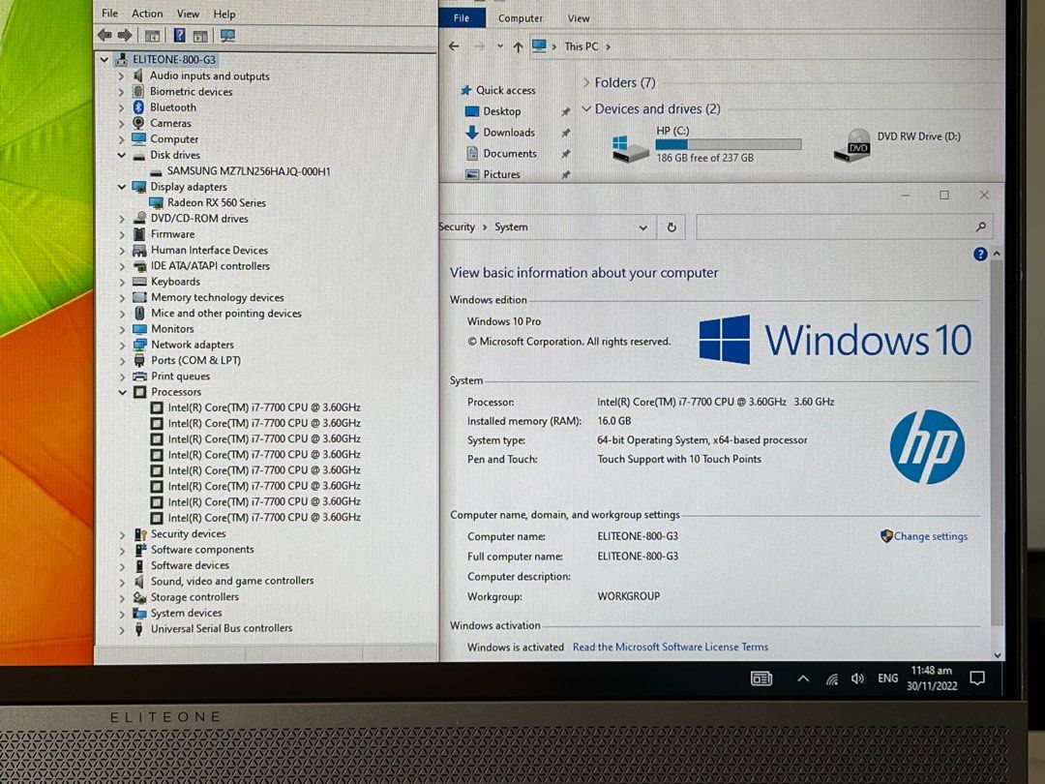Expand the Network adapters category
This screenshot has width=1045, height=784.
pos(122,345)
